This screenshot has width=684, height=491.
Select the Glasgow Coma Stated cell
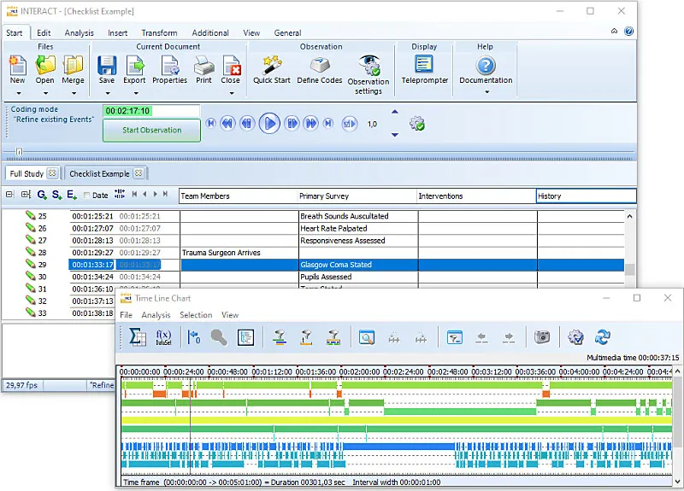point(358,265)
